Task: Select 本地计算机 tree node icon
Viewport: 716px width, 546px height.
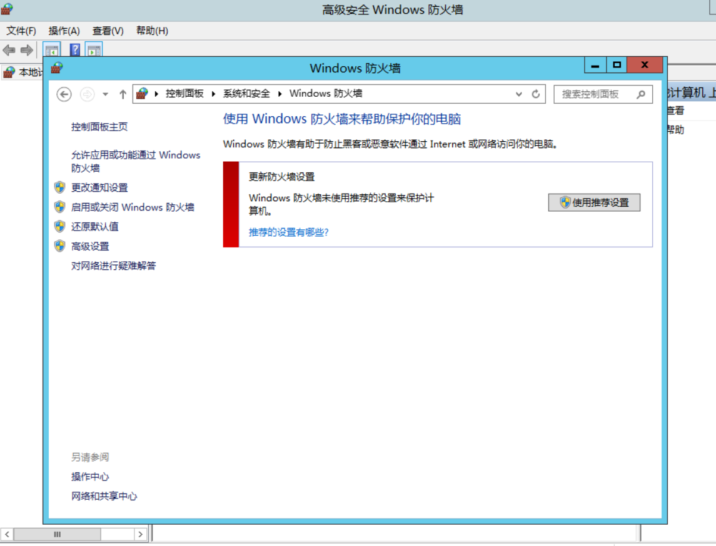Action: [x=9, y=72]
